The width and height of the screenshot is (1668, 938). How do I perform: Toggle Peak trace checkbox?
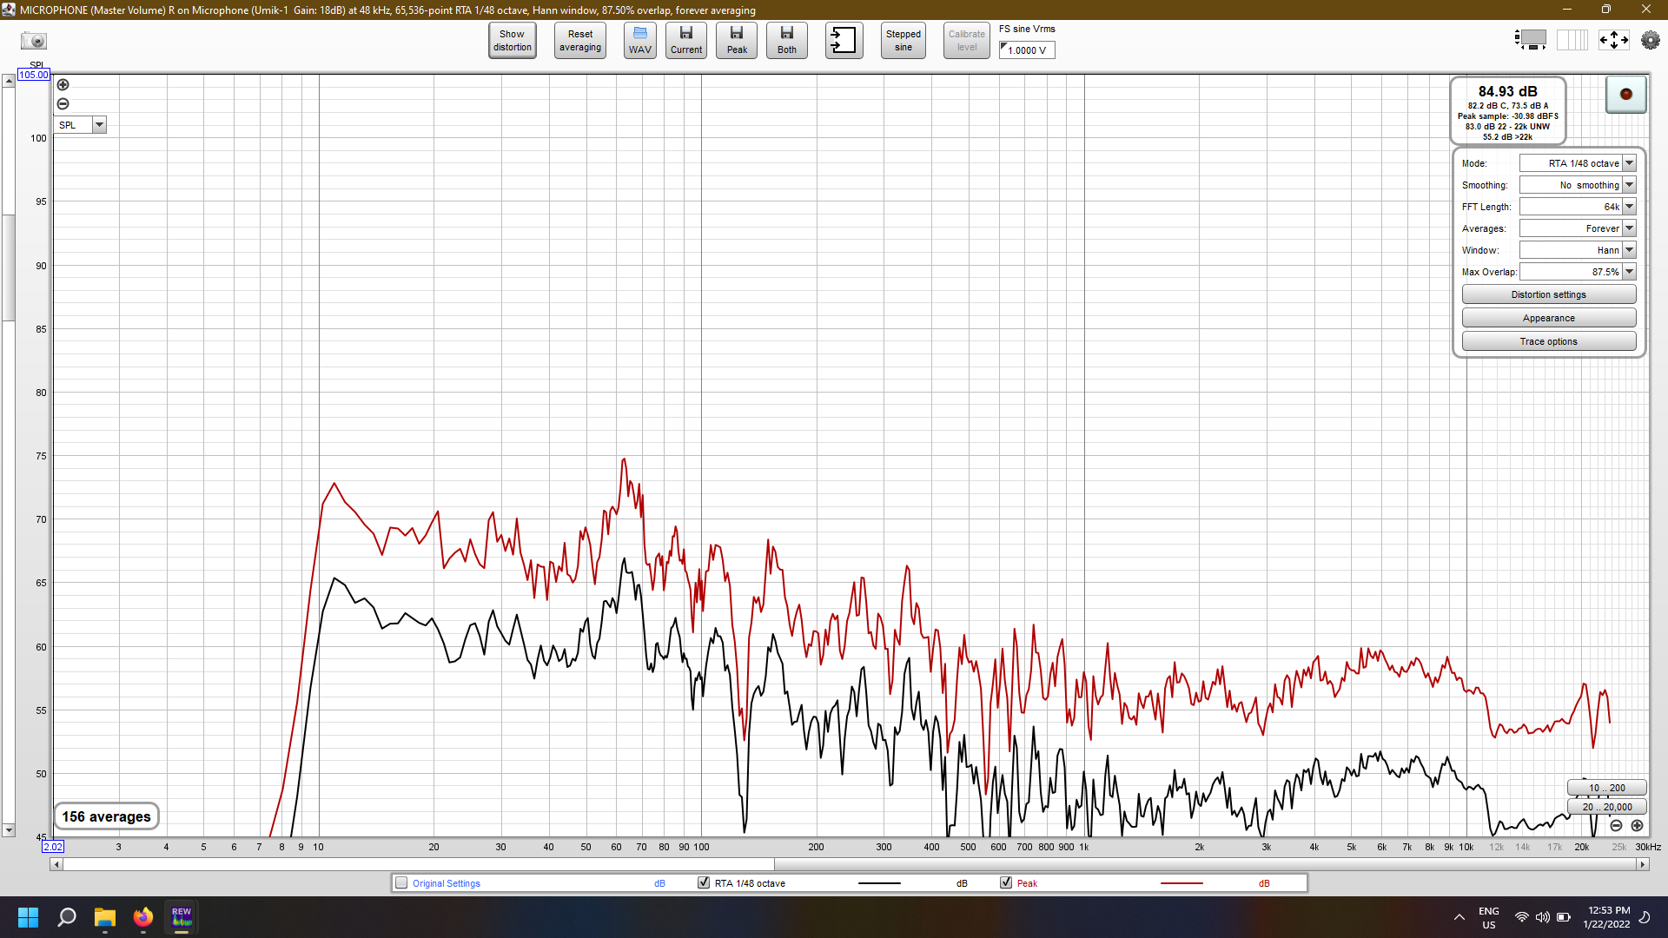(x=1006, y=883)
